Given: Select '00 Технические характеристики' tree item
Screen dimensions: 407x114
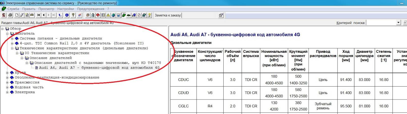Looking at the screenshot, I should [x=57, y=53].
